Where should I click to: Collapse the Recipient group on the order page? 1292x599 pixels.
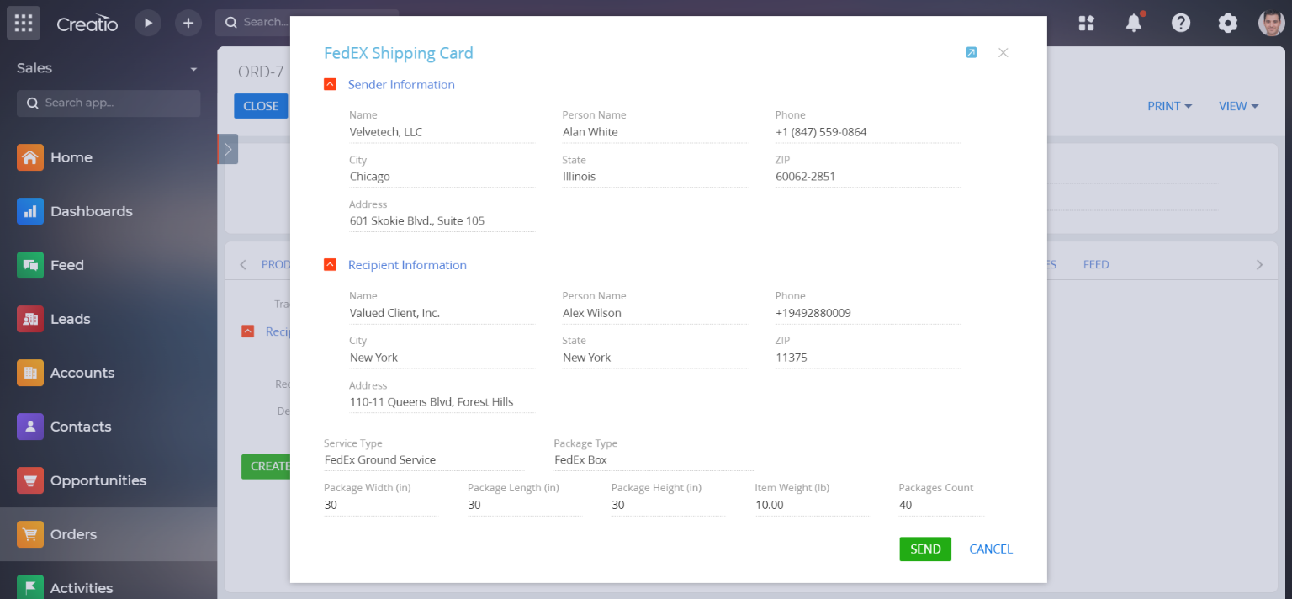pyautogui.click(x=247, y=331)
